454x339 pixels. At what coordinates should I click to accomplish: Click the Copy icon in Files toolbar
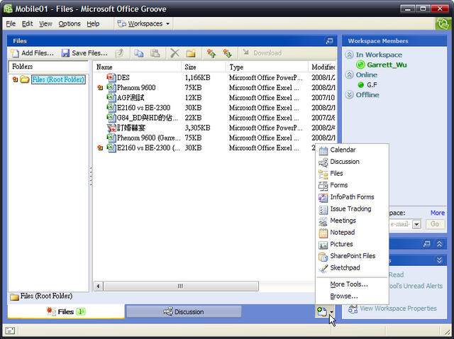(x=139, y=53)
